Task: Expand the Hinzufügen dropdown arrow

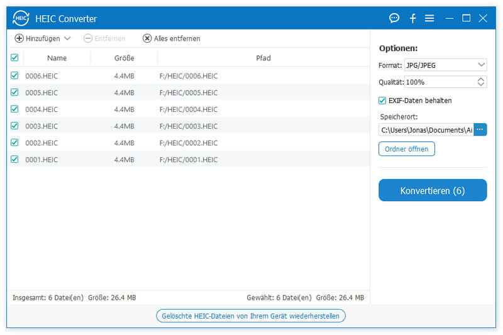Action: tap(67, 38)
